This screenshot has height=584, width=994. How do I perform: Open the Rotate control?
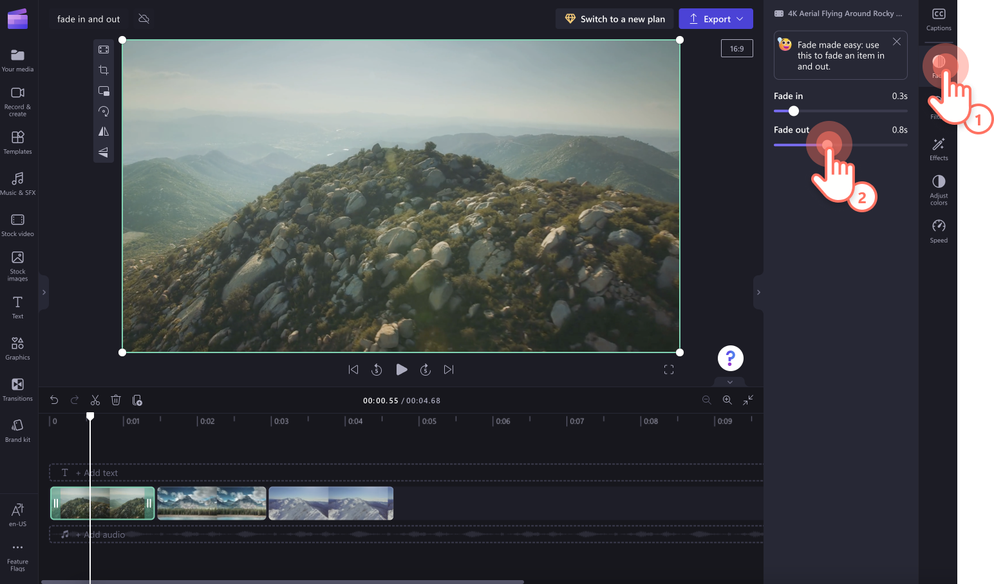click(x=104, y=111)
